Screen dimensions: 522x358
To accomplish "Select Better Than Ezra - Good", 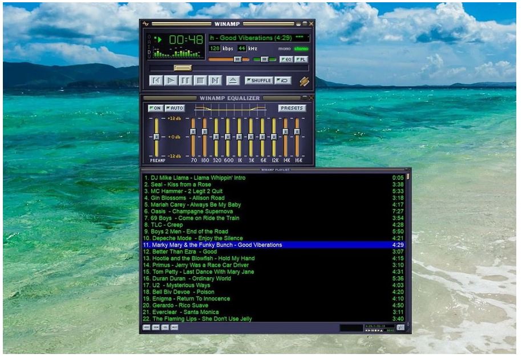I will tap(273, 252).
